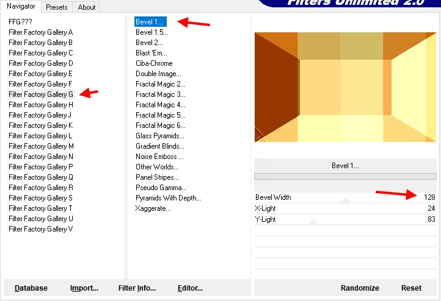This screenshot has width=441, height=301.
Task: Randomize the filter parameters
Action: (360, 288)
